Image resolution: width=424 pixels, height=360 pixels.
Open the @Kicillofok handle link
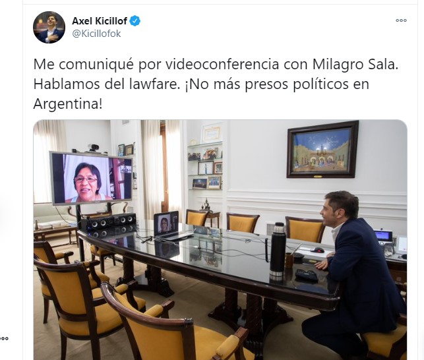click(x=96, y=34)
